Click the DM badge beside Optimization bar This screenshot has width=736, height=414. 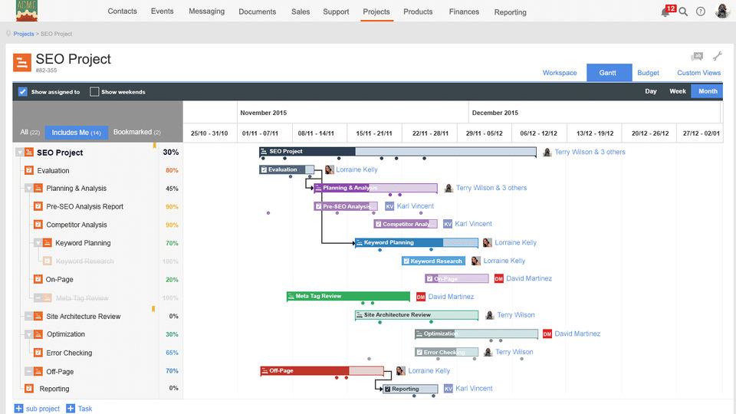[x=547, y=333]
